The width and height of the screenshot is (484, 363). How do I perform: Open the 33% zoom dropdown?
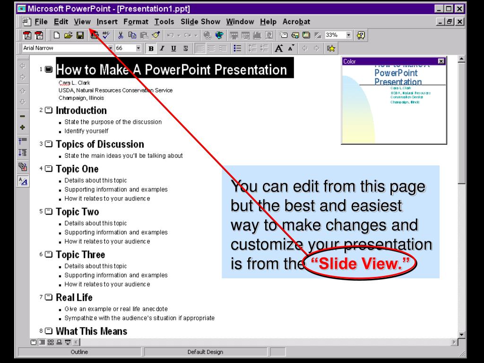click(x=349, y=35)
